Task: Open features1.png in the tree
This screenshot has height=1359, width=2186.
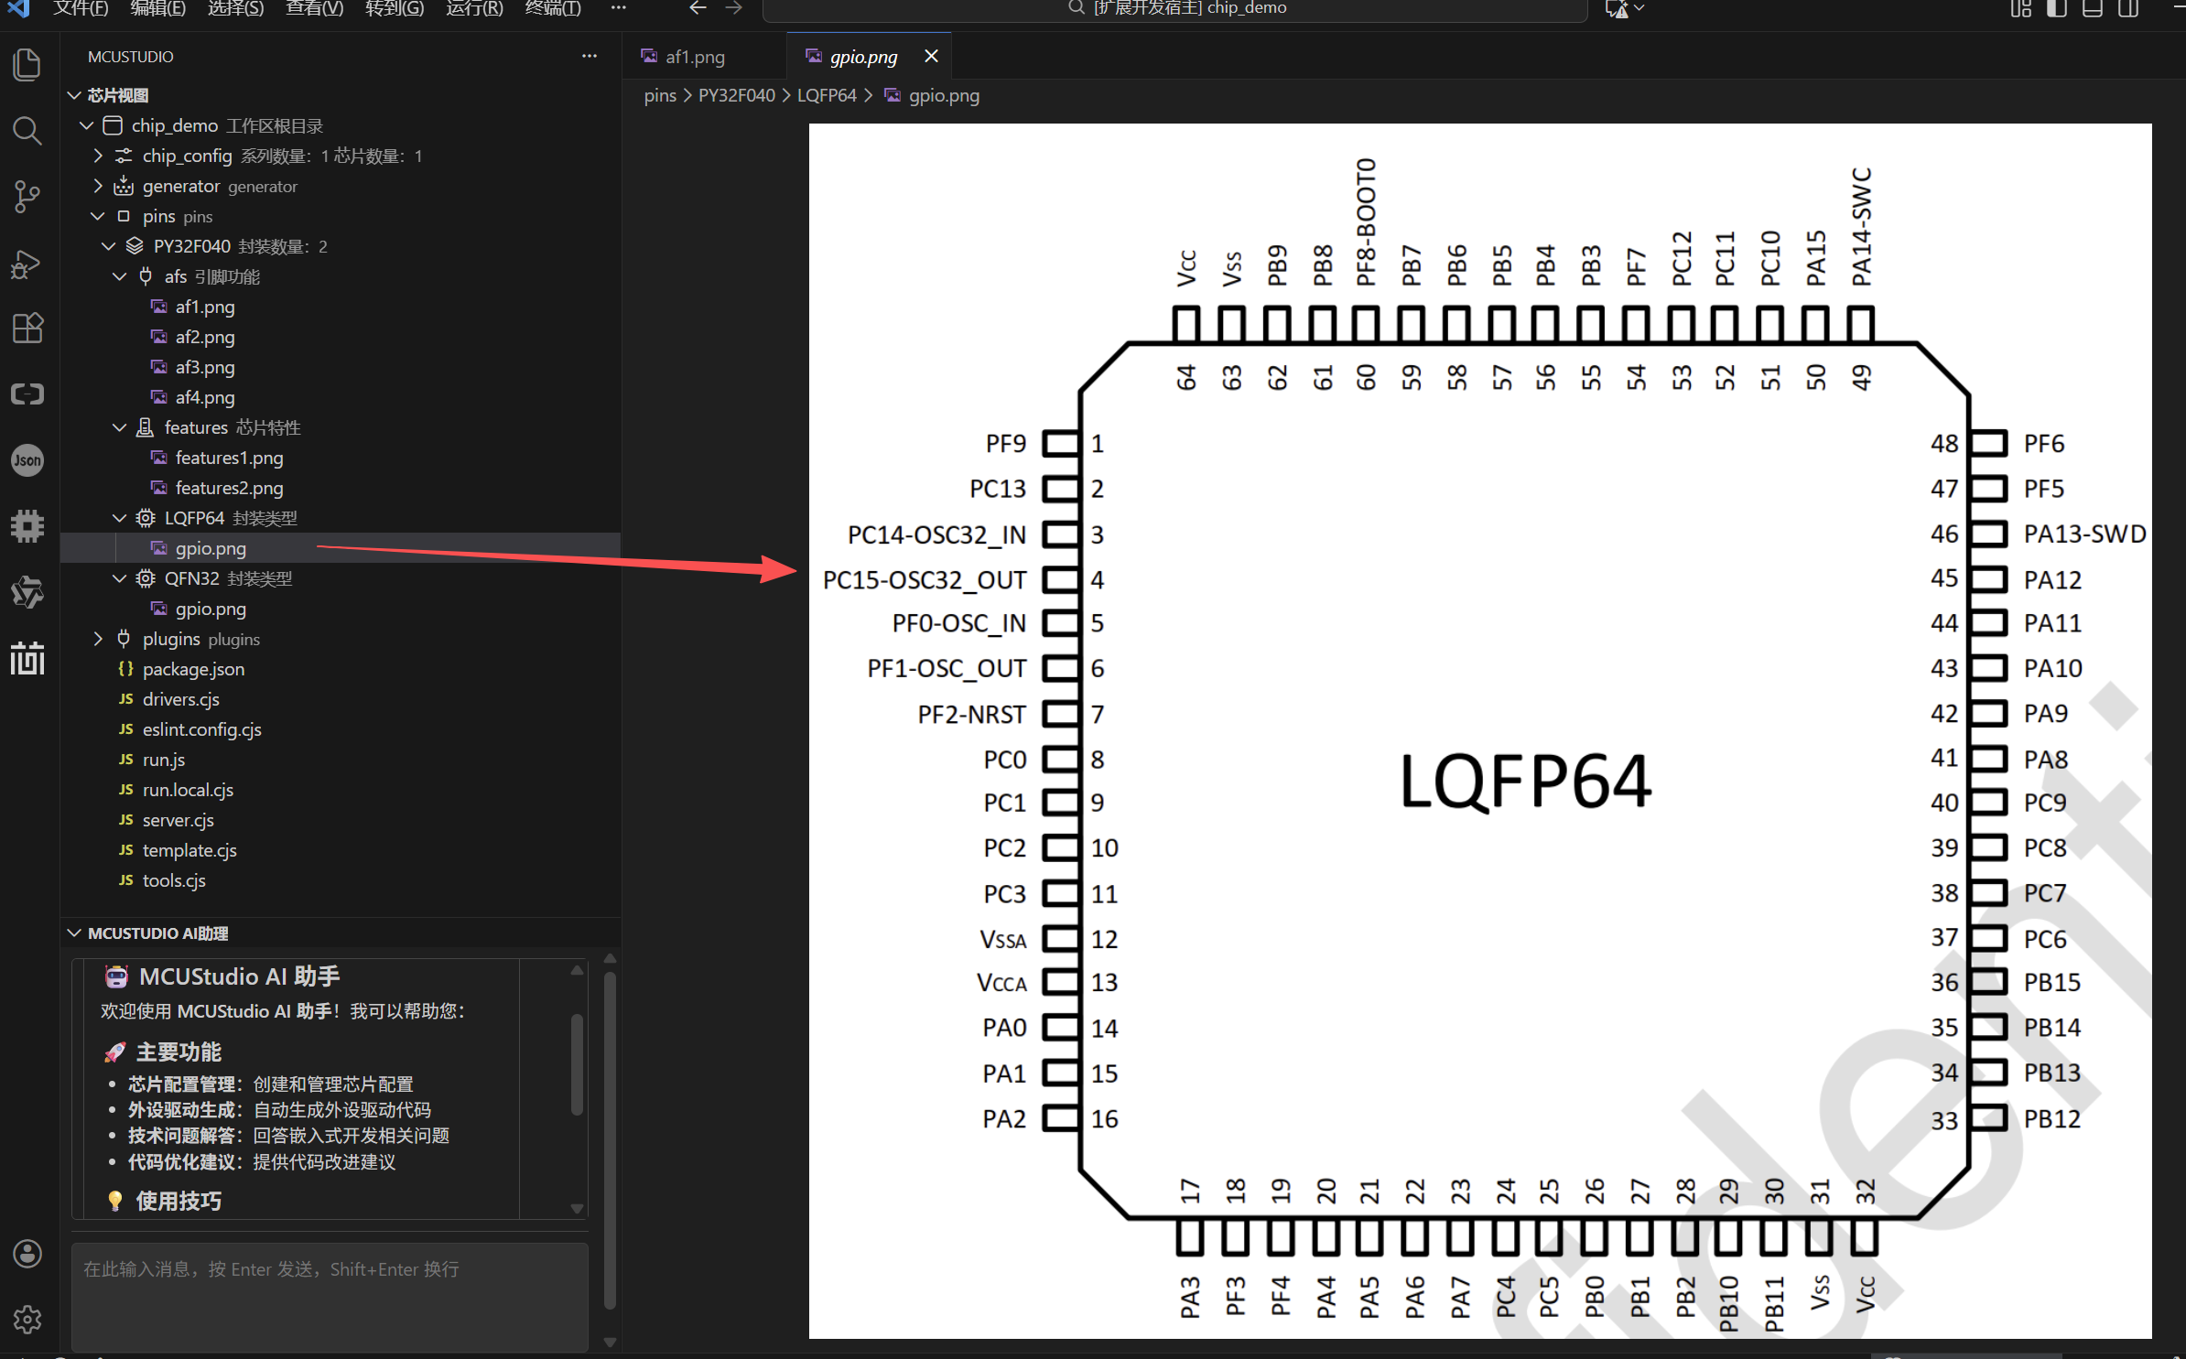Action: [229, 458]
